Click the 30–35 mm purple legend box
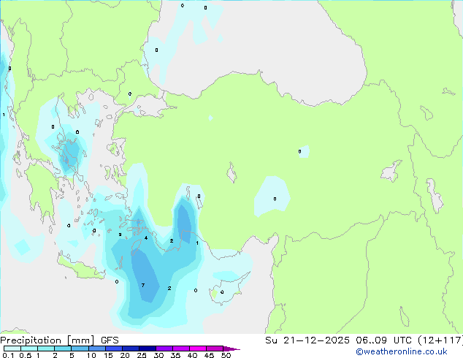The height and width of the screenshot is (358, 463). pyautogui.click(x=164, y=349)
